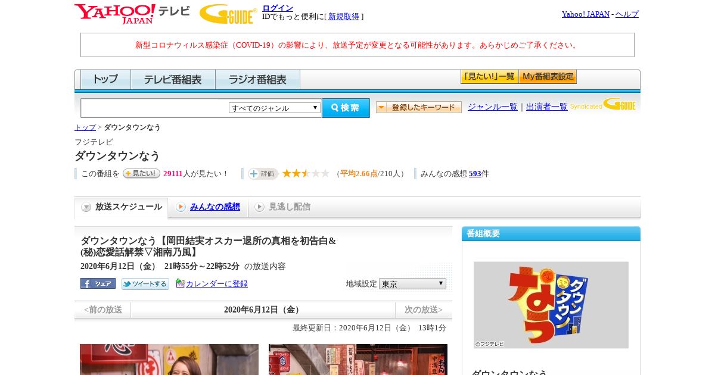
Task: Go to the トップ tab
Action: click(x=105, y=79)
